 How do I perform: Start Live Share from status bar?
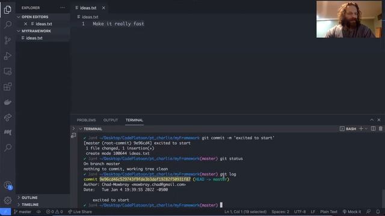click(x=80, y=212)
